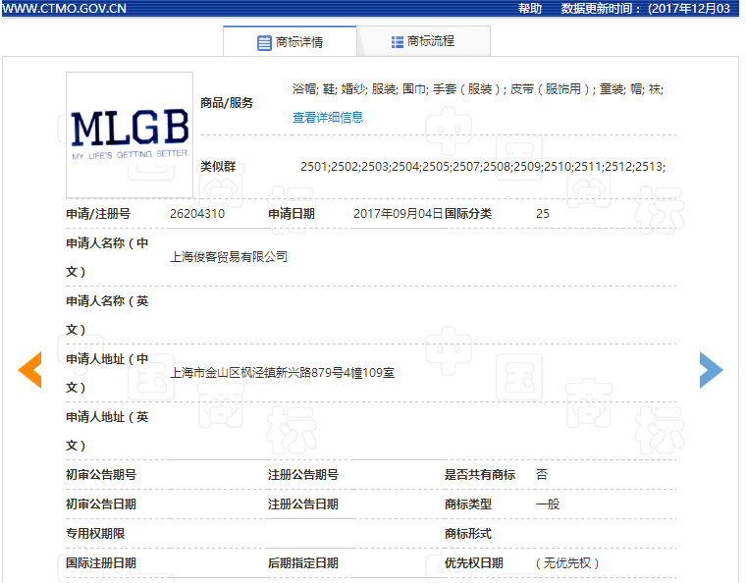Click the application date 2017年09月04日

(x=398, y=213)
